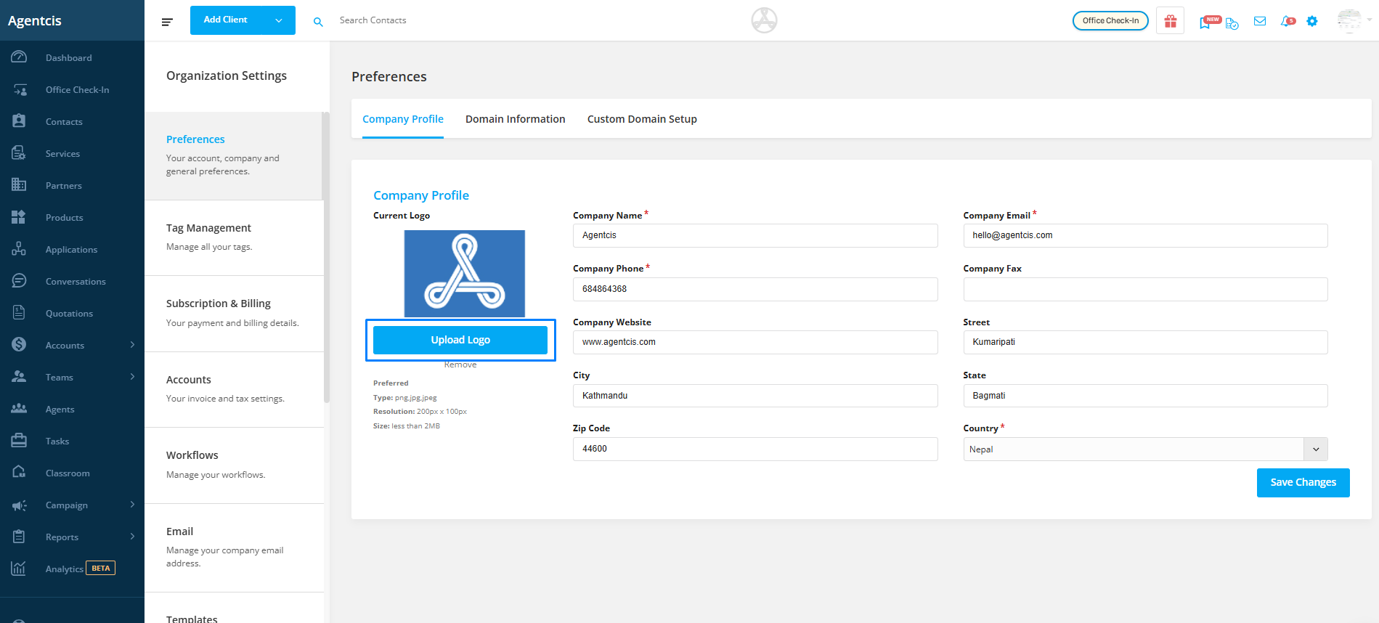
Task: Open Accounts invoice and tax settings
Action: pyautogui.click(x=234, y=389)
